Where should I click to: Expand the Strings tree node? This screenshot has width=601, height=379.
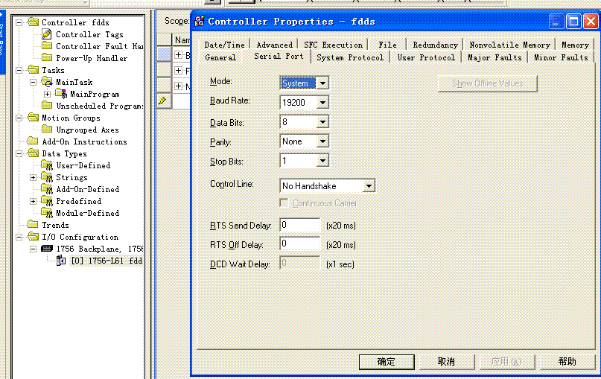coord(33,177)
